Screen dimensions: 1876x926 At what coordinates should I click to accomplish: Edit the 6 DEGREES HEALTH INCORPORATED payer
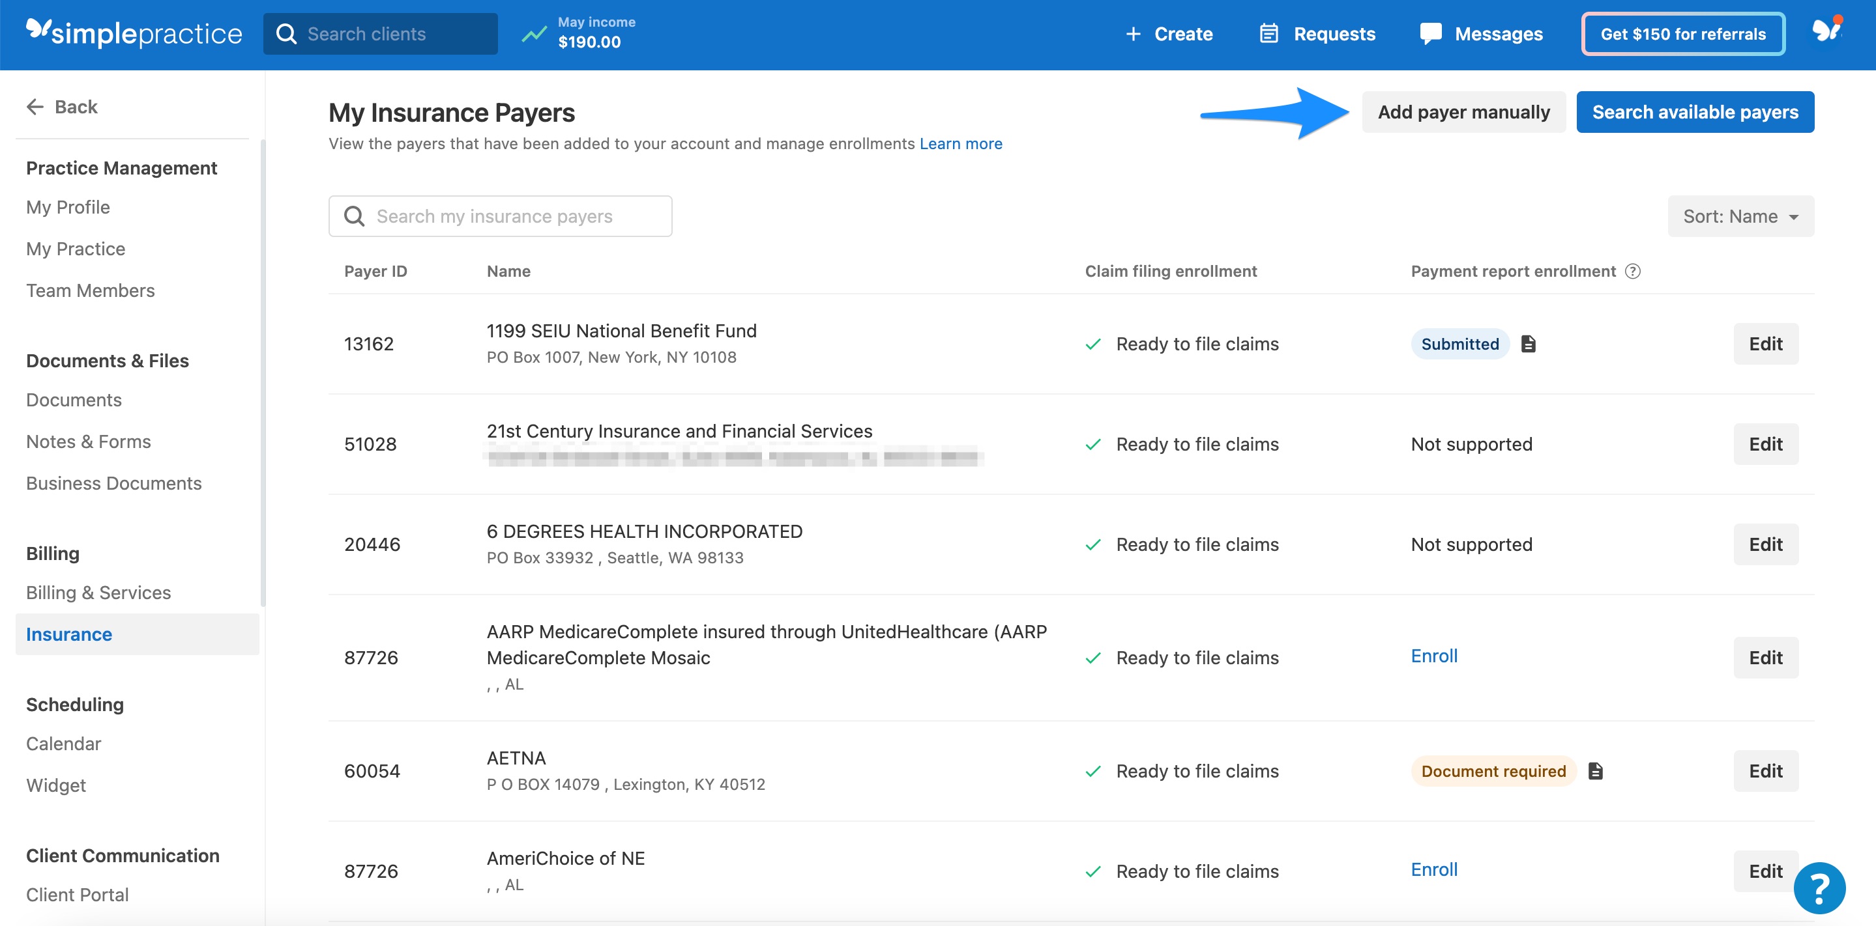point(1765,544)
